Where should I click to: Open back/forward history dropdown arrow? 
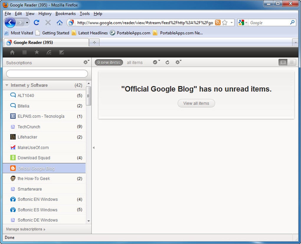tap(27, 23)
